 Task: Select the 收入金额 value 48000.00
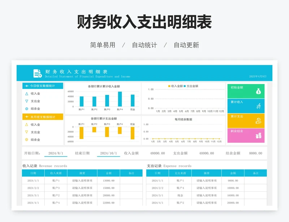coord(158,153)
